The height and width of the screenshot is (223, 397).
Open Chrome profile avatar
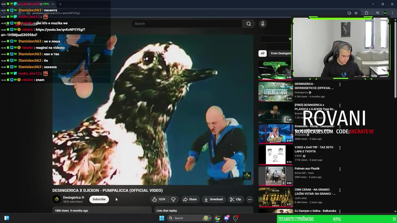385,13
